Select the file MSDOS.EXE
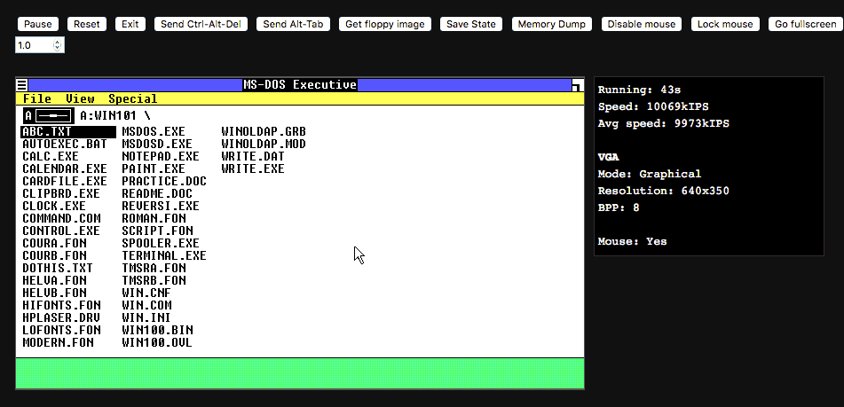The image size is (844, 407). tap(154, 132)
